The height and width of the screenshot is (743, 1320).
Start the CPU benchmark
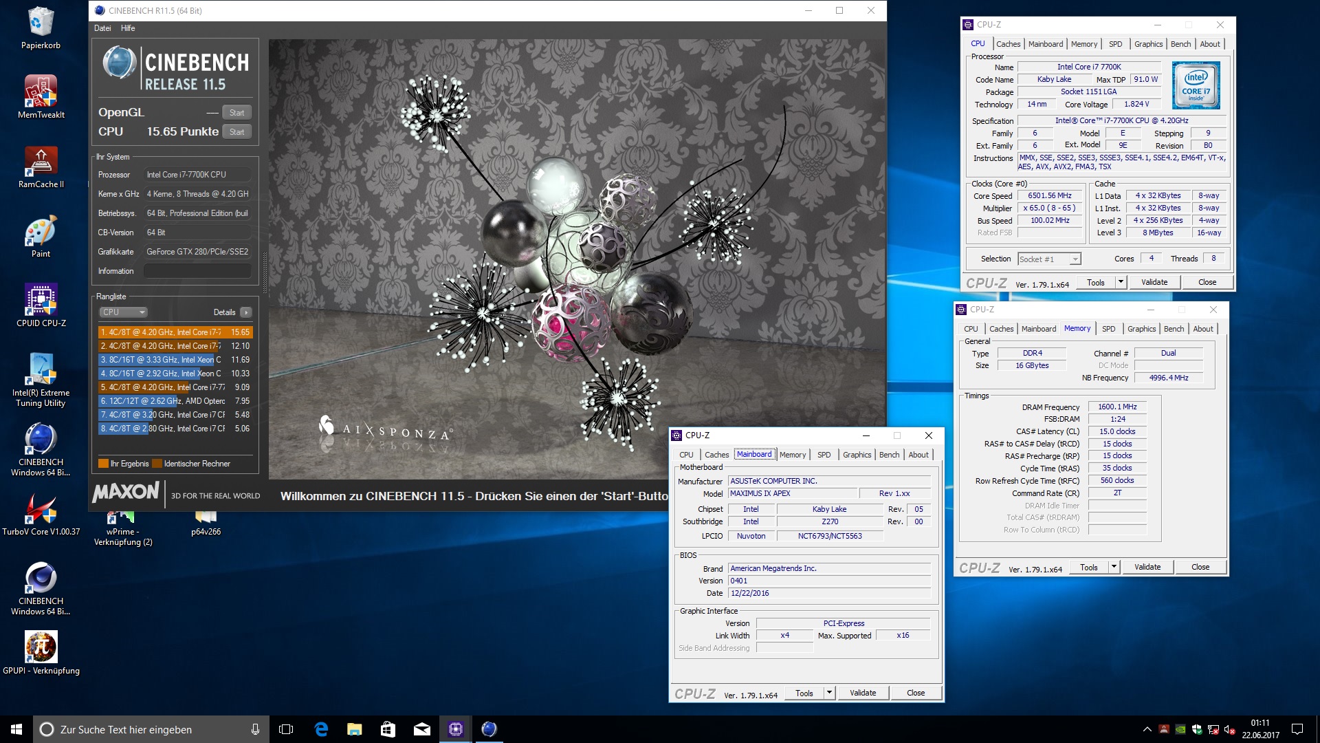point(236,132)
